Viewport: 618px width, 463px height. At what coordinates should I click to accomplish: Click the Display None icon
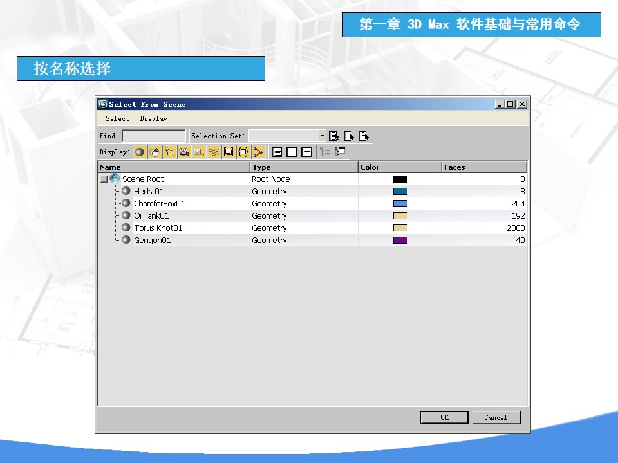tap(292, 152)
